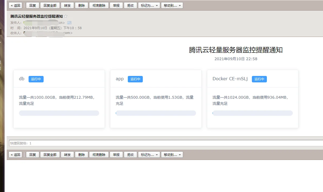Click 彻底删除 in the top toolbar

[x=99, y=5]
